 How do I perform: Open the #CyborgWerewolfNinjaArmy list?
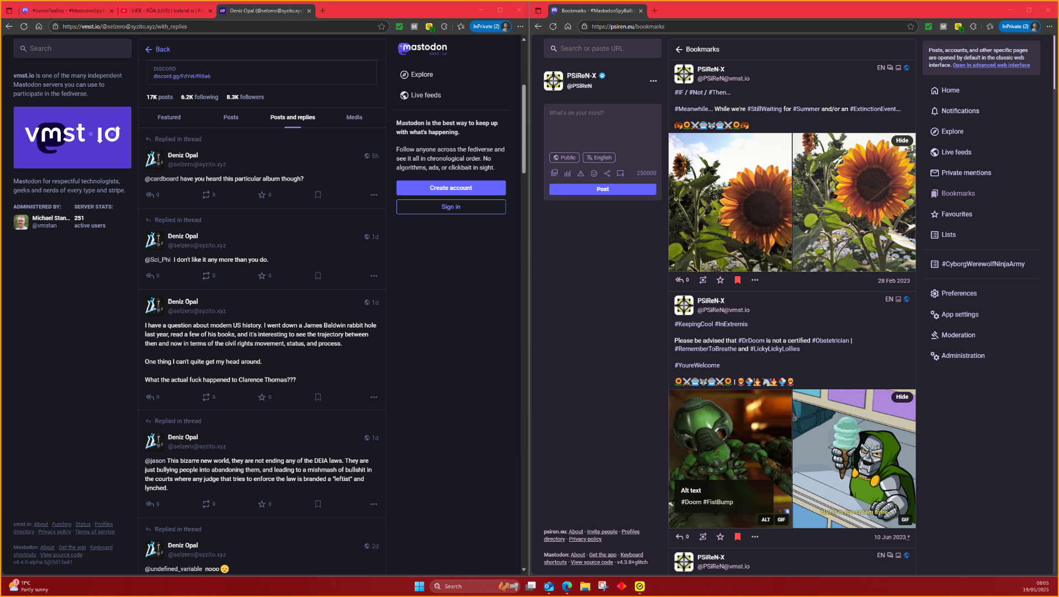(x=978, y=264)
